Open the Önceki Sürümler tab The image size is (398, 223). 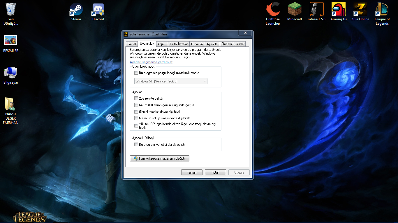pyautogui.click(x=233, y=44)
